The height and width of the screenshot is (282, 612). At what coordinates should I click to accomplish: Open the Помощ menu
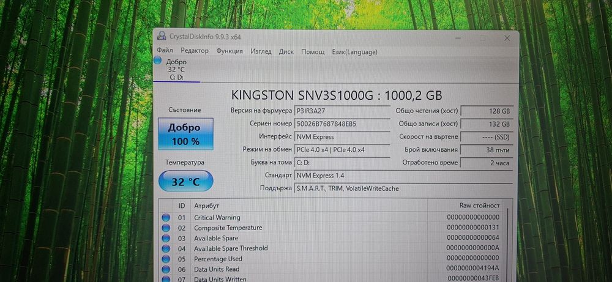[x=313, y=51]
